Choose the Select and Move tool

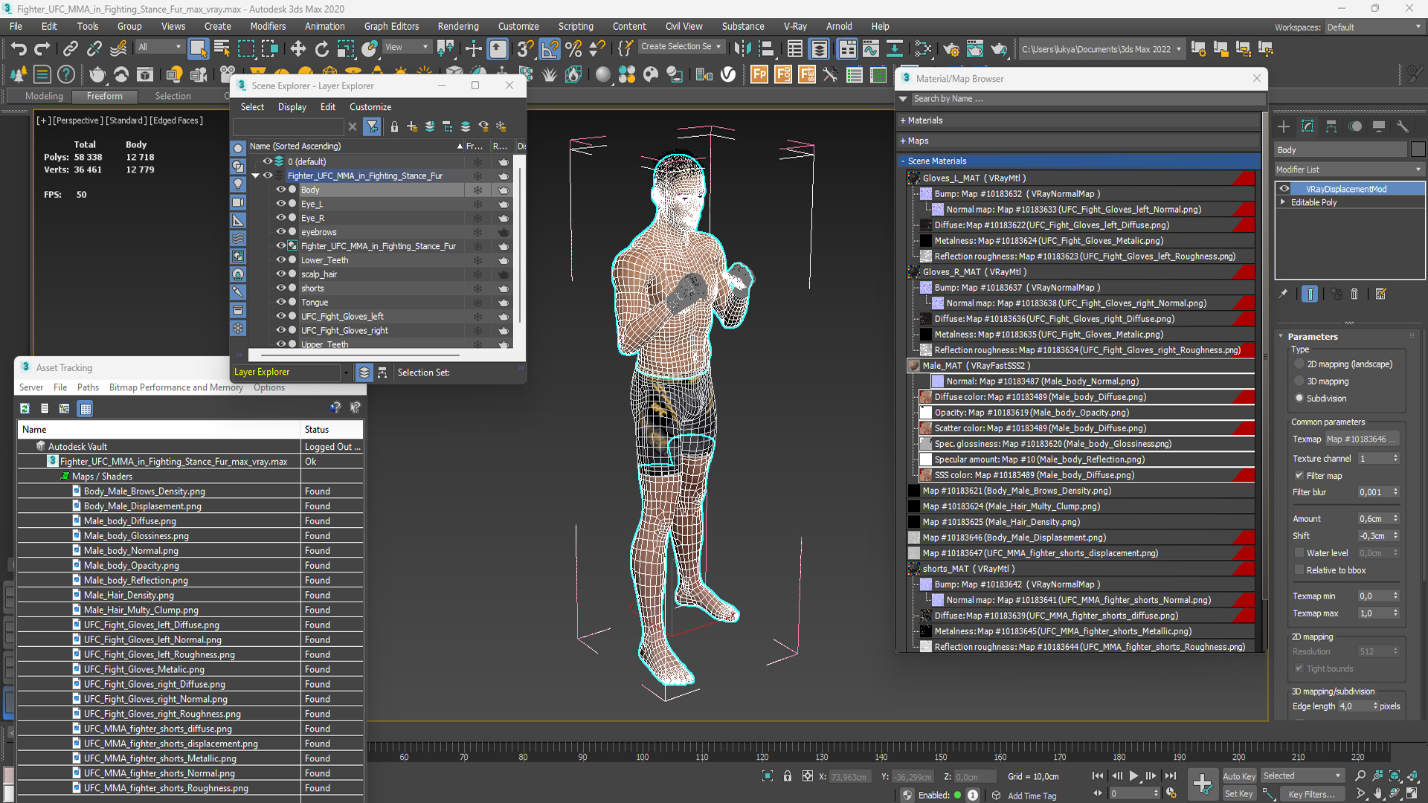click(298, 49)
